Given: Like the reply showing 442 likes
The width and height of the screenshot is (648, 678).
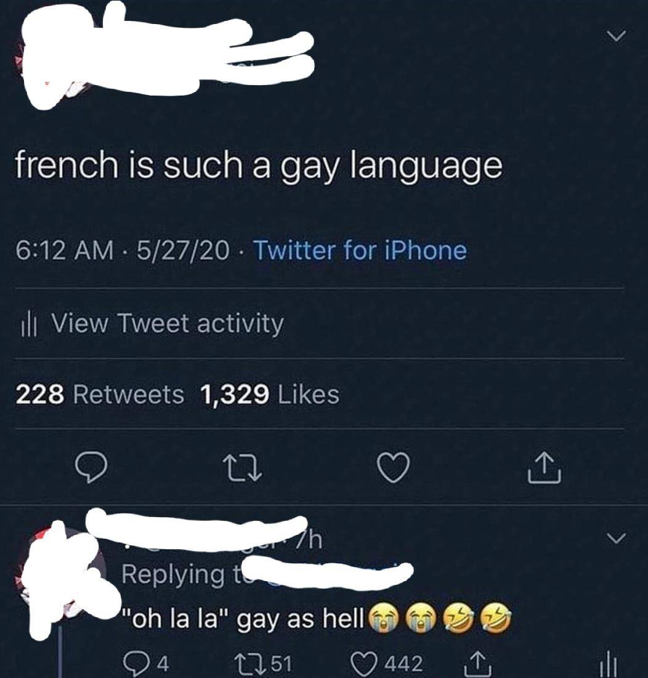Looking at the screenshot, I should [386, 663].
